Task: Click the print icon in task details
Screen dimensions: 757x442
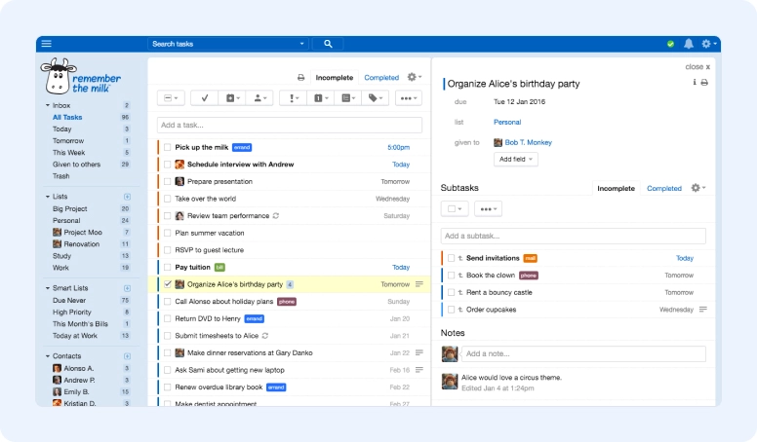Action: pyautogui.click(x=704, y=83)
